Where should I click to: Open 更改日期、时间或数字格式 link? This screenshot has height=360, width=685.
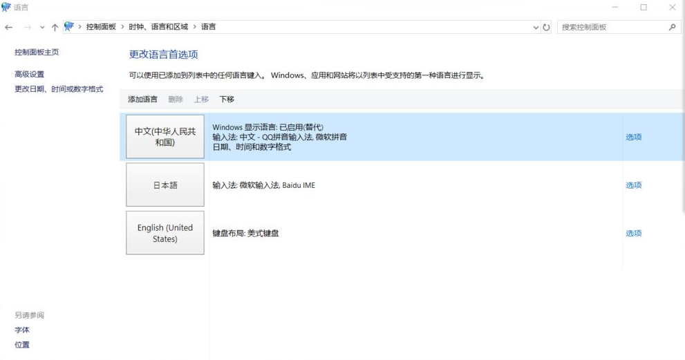click(x=59, y=89)
